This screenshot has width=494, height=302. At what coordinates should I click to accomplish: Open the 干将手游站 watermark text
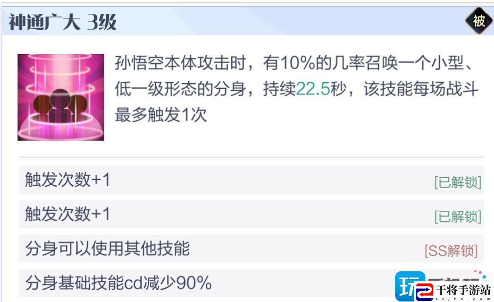[x=463, y=289]
